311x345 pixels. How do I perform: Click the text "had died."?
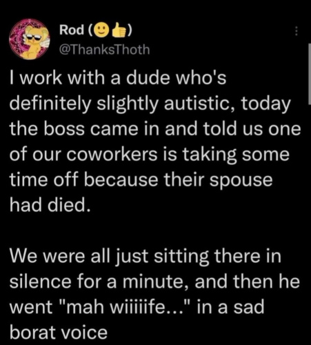tap(50, 205)
